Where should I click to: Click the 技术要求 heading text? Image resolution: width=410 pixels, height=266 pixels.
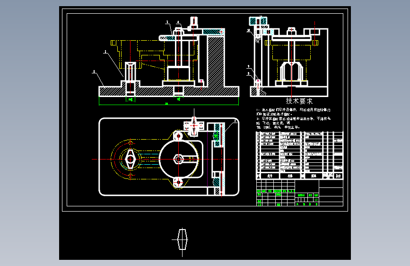(x=299, y=101)
